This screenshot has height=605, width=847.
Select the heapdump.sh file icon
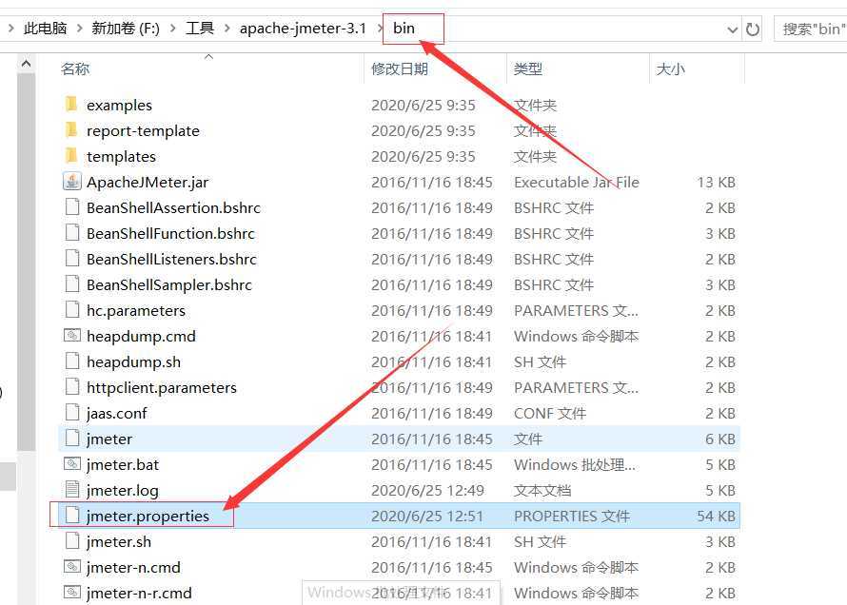click(x=71, y=361)
